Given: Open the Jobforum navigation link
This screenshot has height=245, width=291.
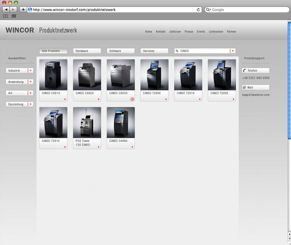Looking at the screenshot, I should (x=175, y=32).
